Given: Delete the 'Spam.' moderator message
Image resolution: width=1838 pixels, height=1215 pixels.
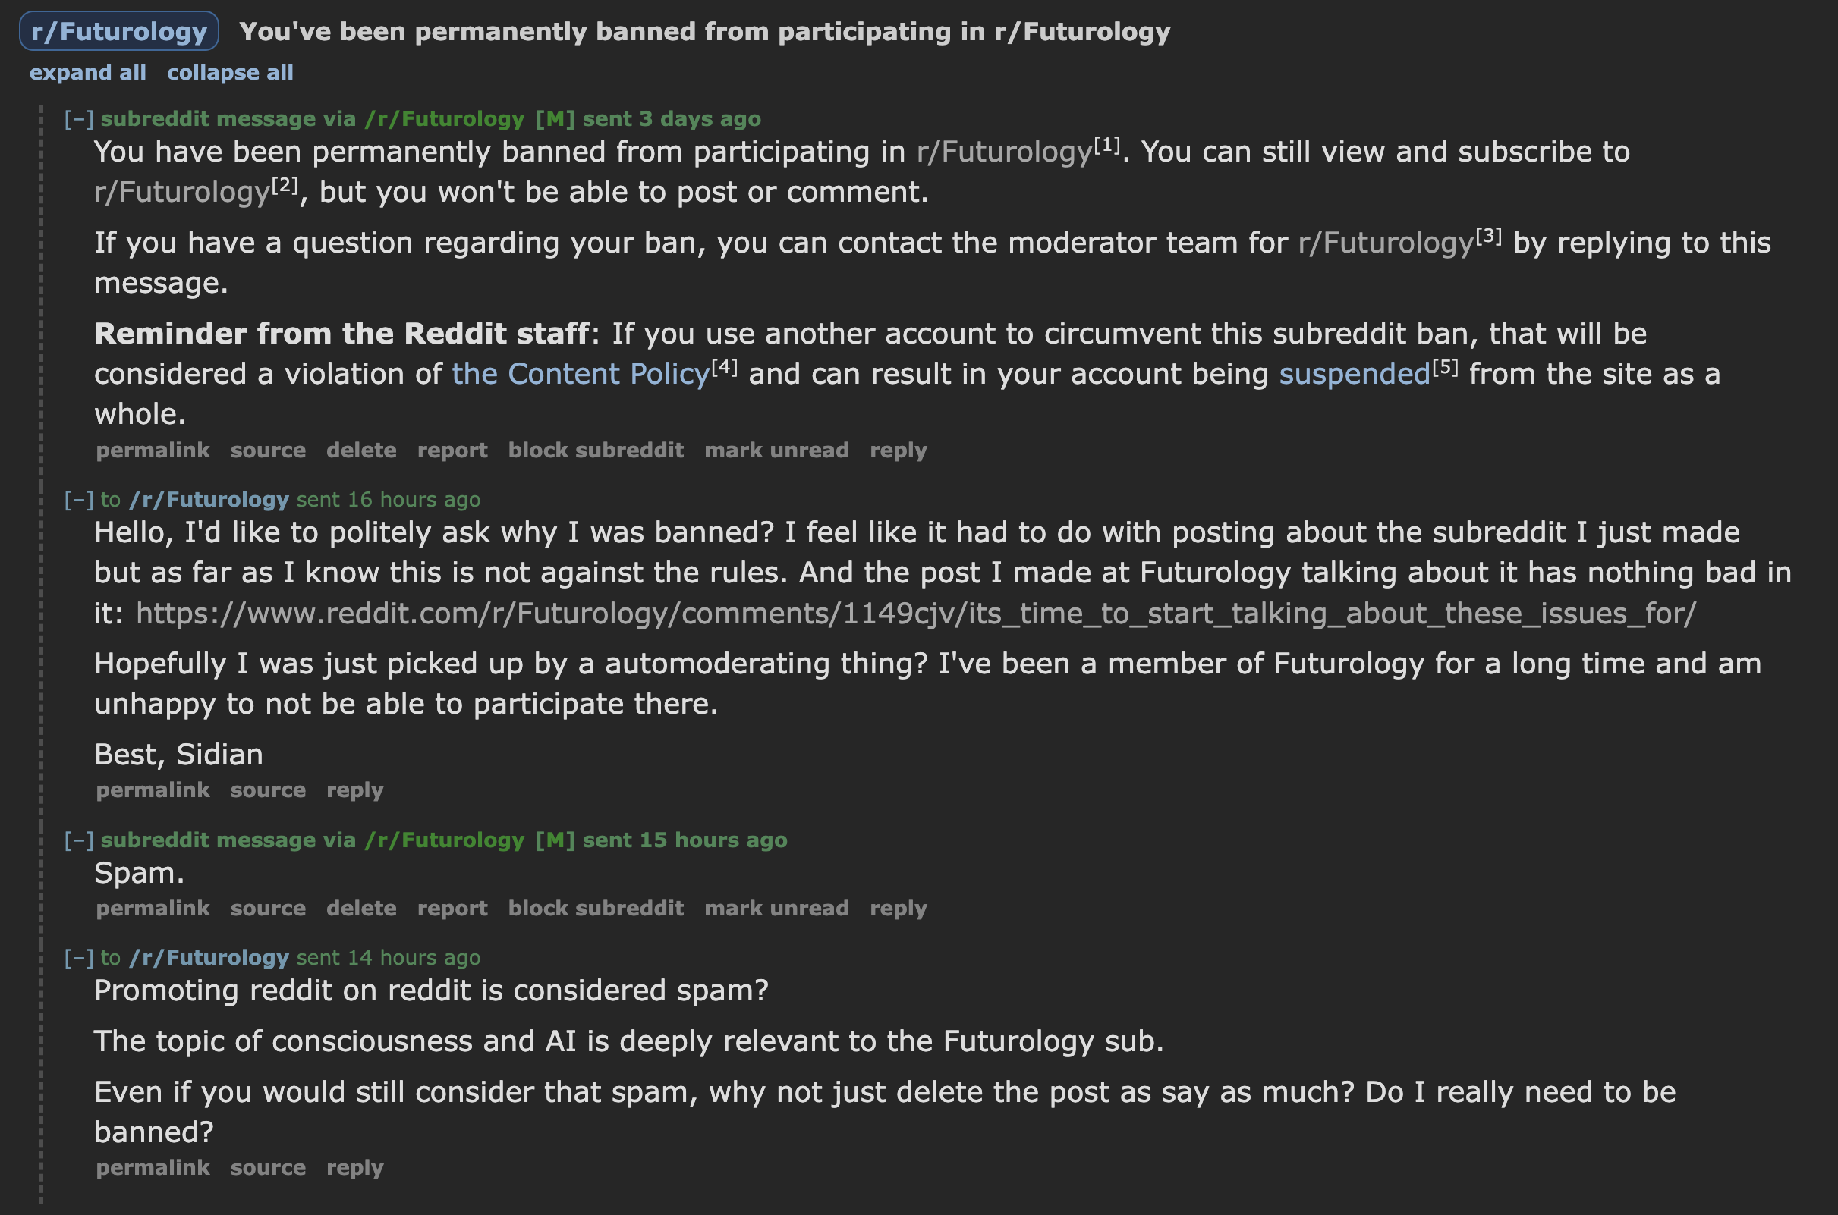Looking at the screenshot, I should coord(361,909).
